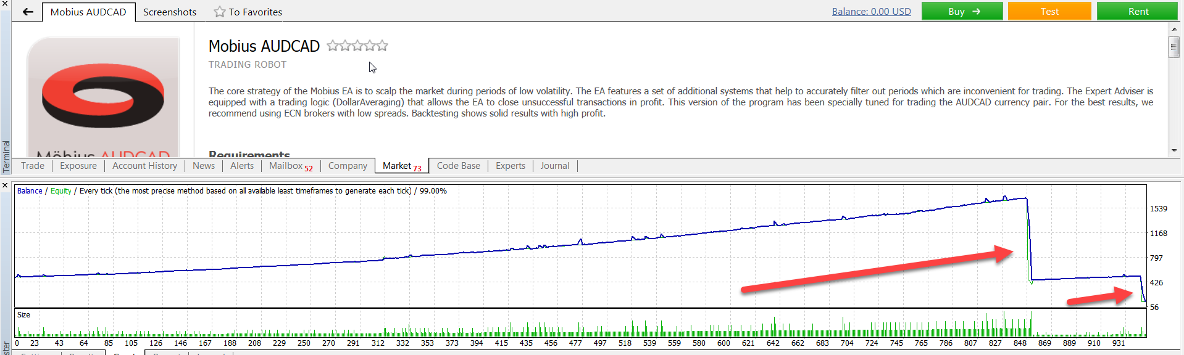Click the "Size" label in the lower chart
Screen dimensions: 1184x355
23,315
